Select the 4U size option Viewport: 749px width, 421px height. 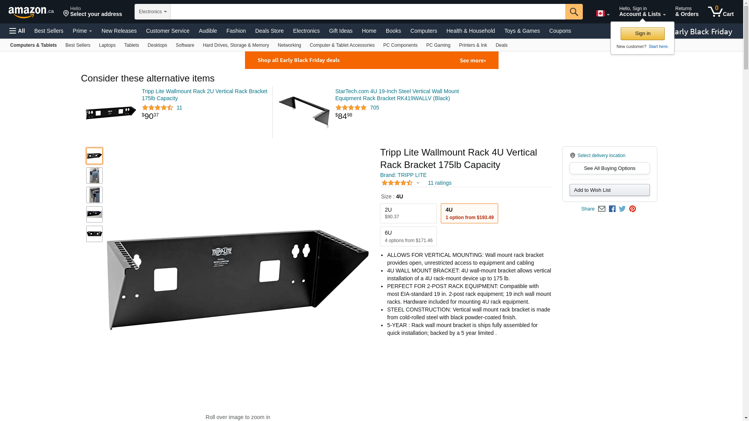(x=469, y=213)
